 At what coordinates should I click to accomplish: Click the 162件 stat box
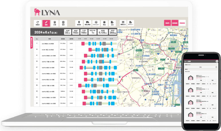point(76,32)
